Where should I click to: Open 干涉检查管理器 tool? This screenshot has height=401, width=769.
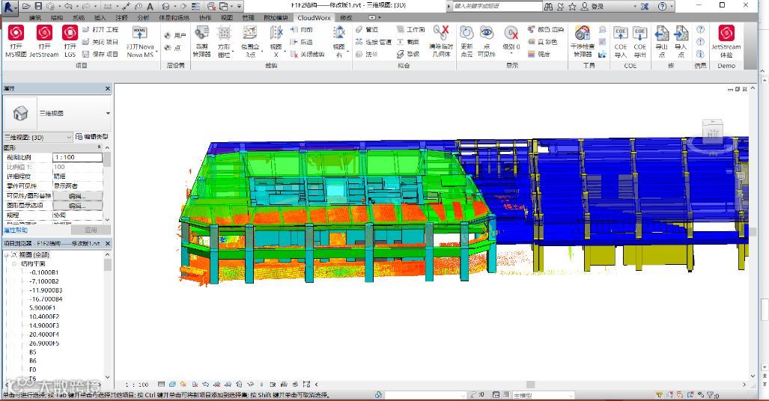583,34
